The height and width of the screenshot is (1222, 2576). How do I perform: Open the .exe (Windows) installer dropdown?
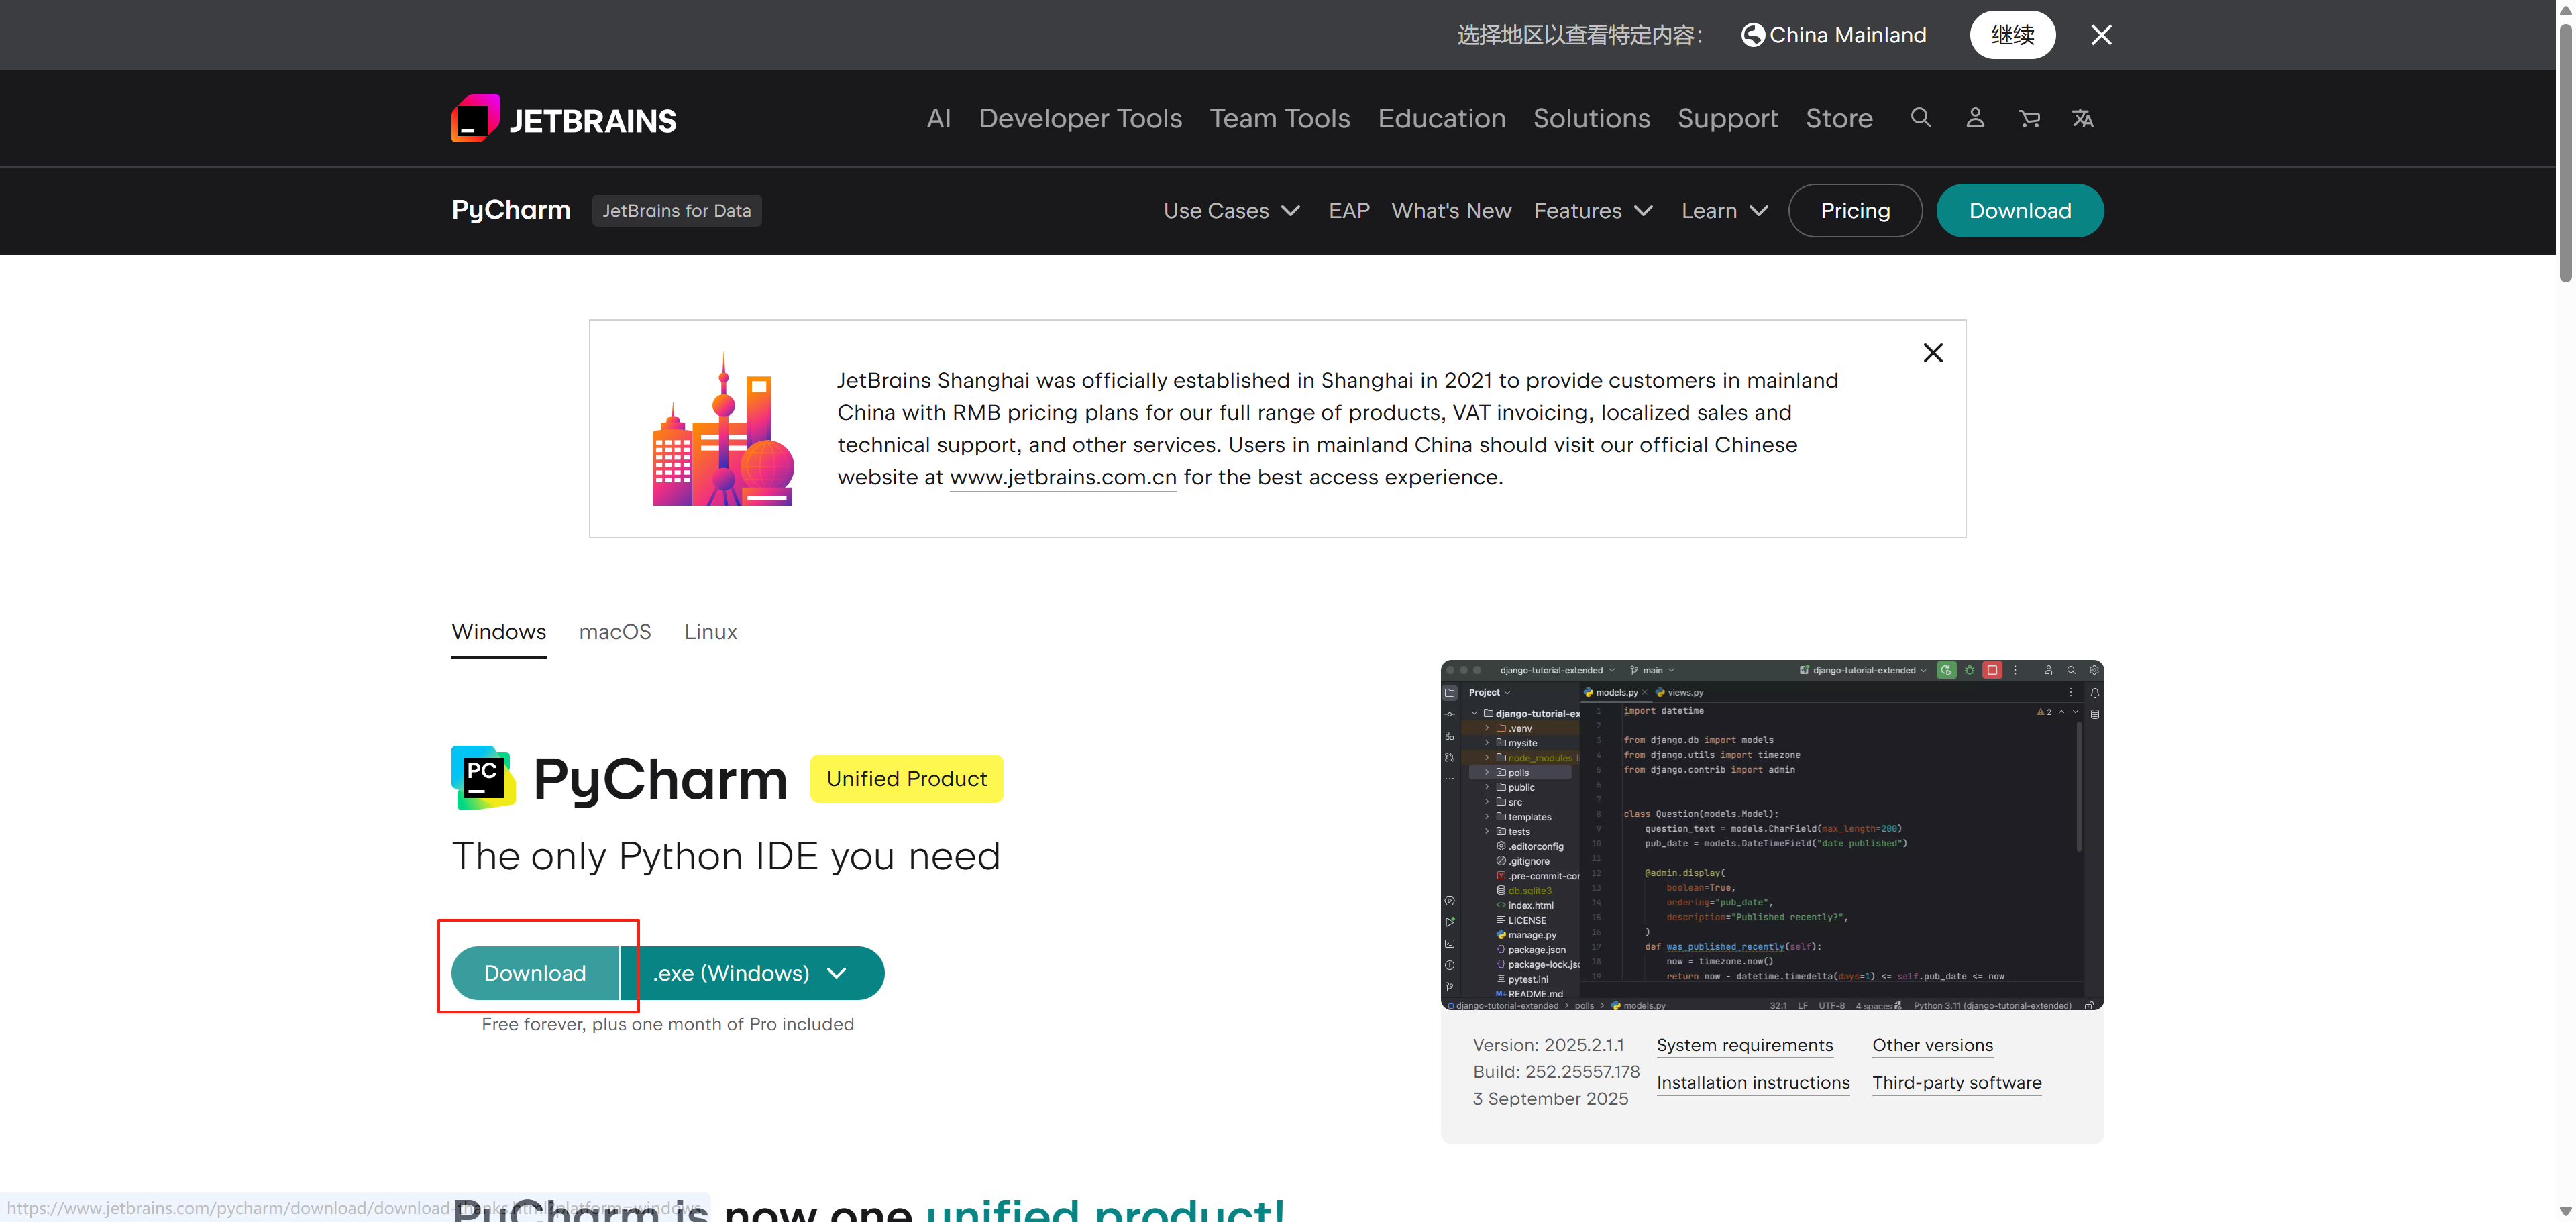[751, 973]
